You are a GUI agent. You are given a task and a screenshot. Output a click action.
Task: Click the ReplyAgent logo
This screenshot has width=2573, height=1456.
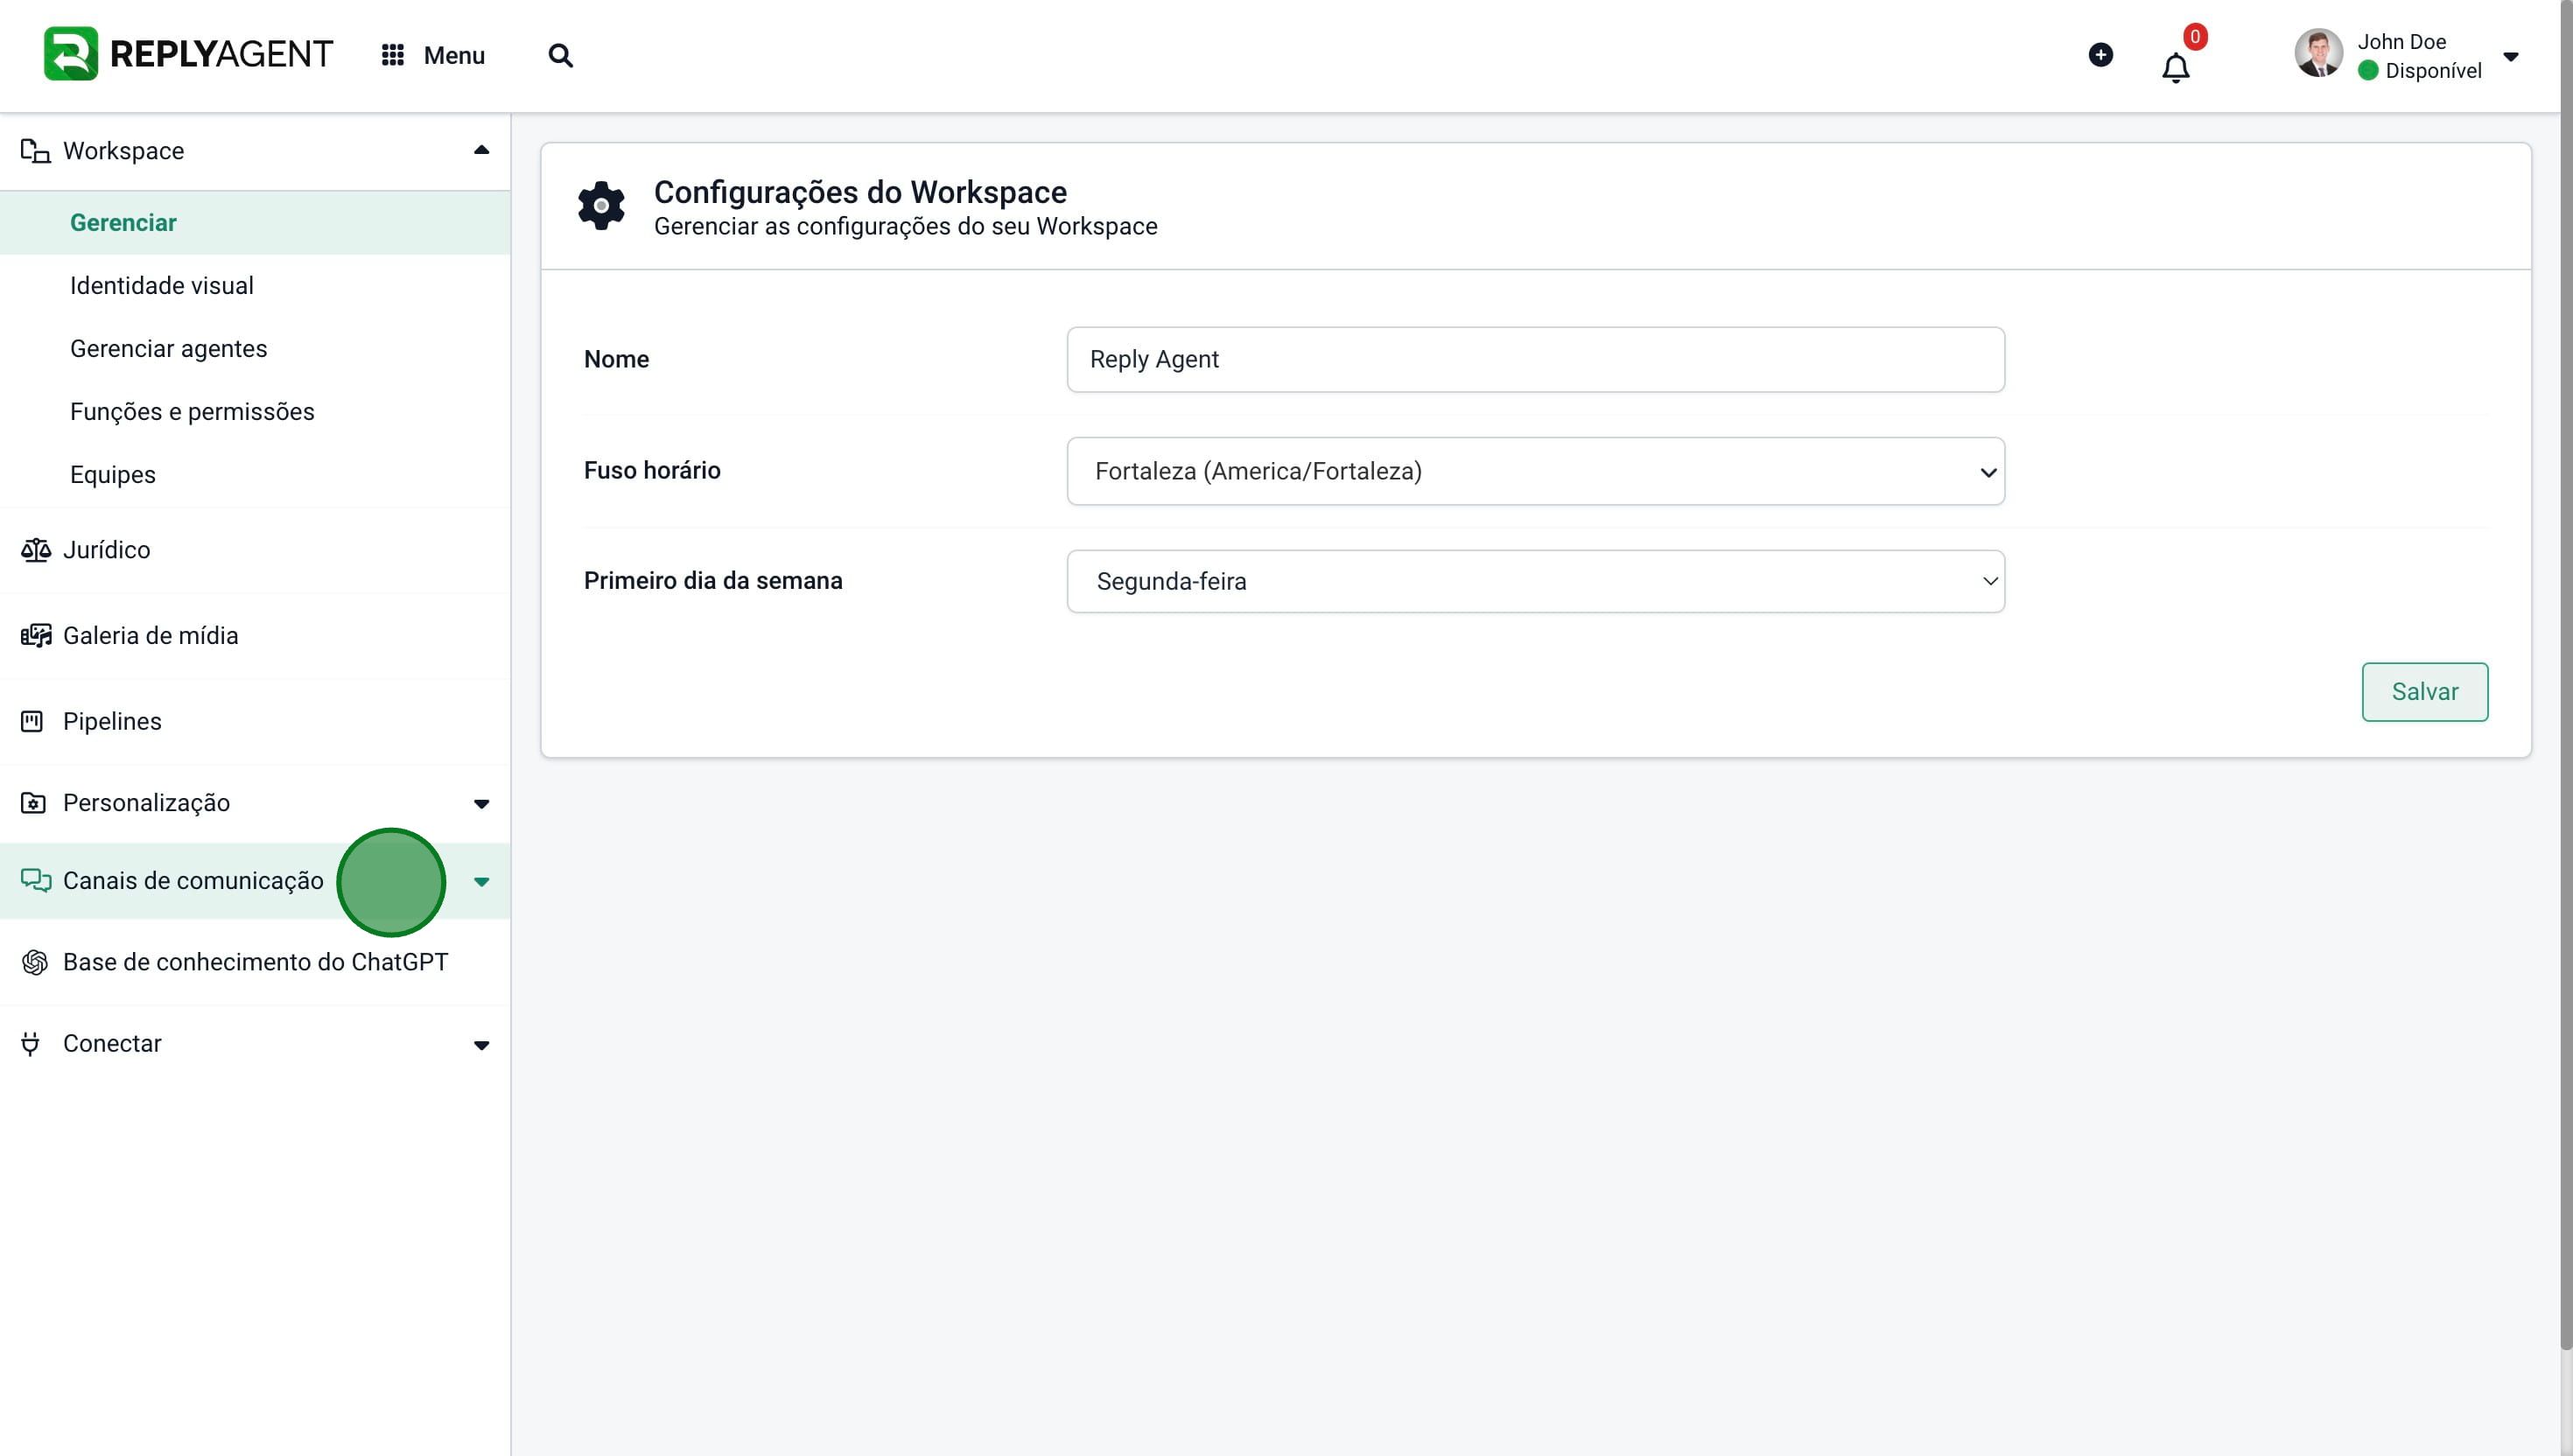point(188,54)
